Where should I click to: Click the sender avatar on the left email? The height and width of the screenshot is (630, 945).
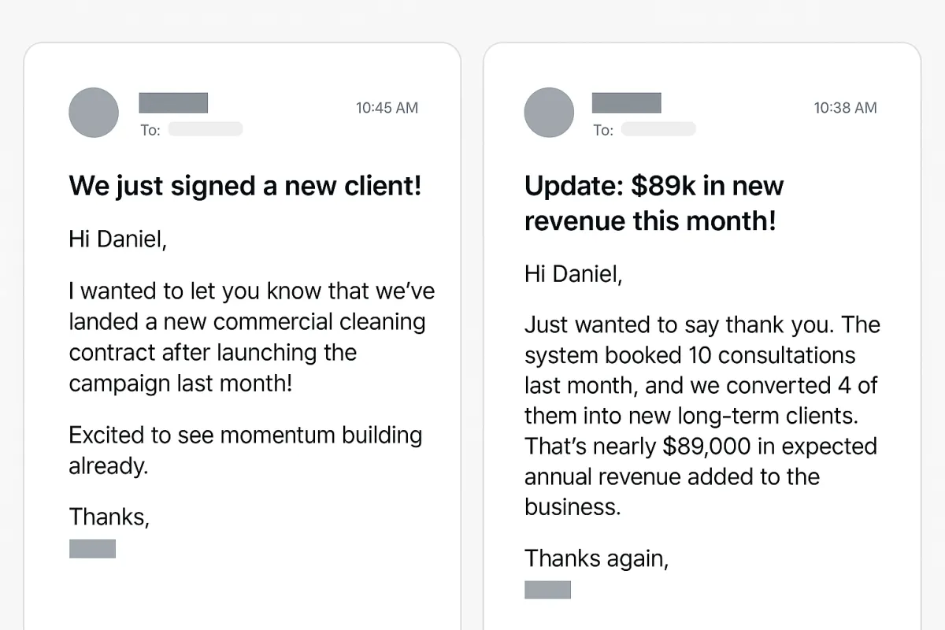pyautogui.click(x=94, y=113)
